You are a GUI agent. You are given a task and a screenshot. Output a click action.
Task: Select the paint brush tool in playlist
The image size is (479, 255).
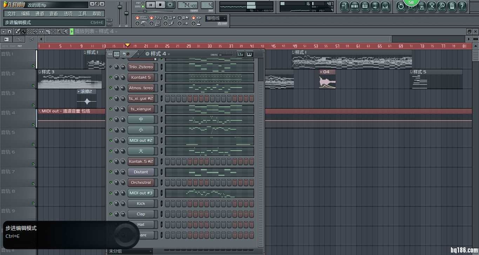point(23,32)
